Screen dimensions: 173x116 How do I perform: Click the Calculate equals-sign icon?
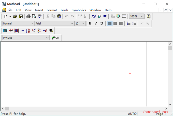tap(105, 16)
